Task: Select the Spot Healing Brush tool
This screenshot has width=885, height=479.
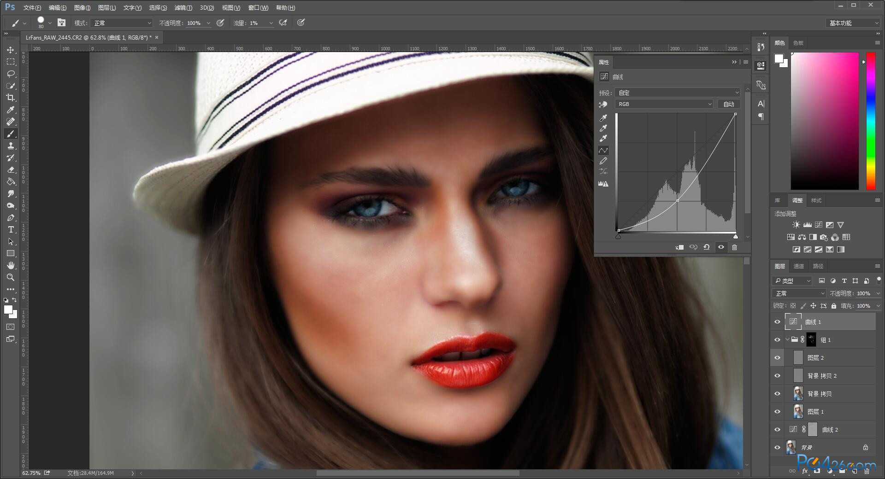Action: (x=11, y=122)
